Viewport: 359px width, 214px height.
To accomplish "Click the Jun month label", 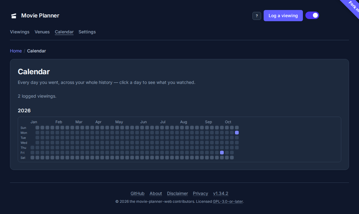I will pyautogui.click(x=144, y=122).
